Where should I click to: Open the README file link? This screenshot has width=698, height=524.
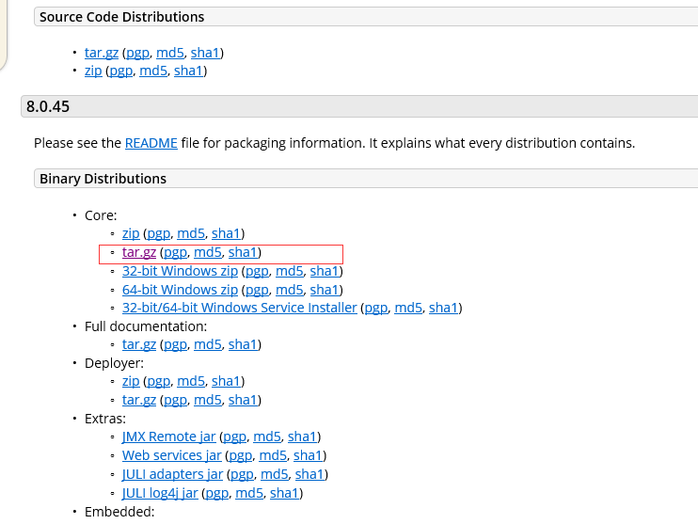click(x=151, y=143)
